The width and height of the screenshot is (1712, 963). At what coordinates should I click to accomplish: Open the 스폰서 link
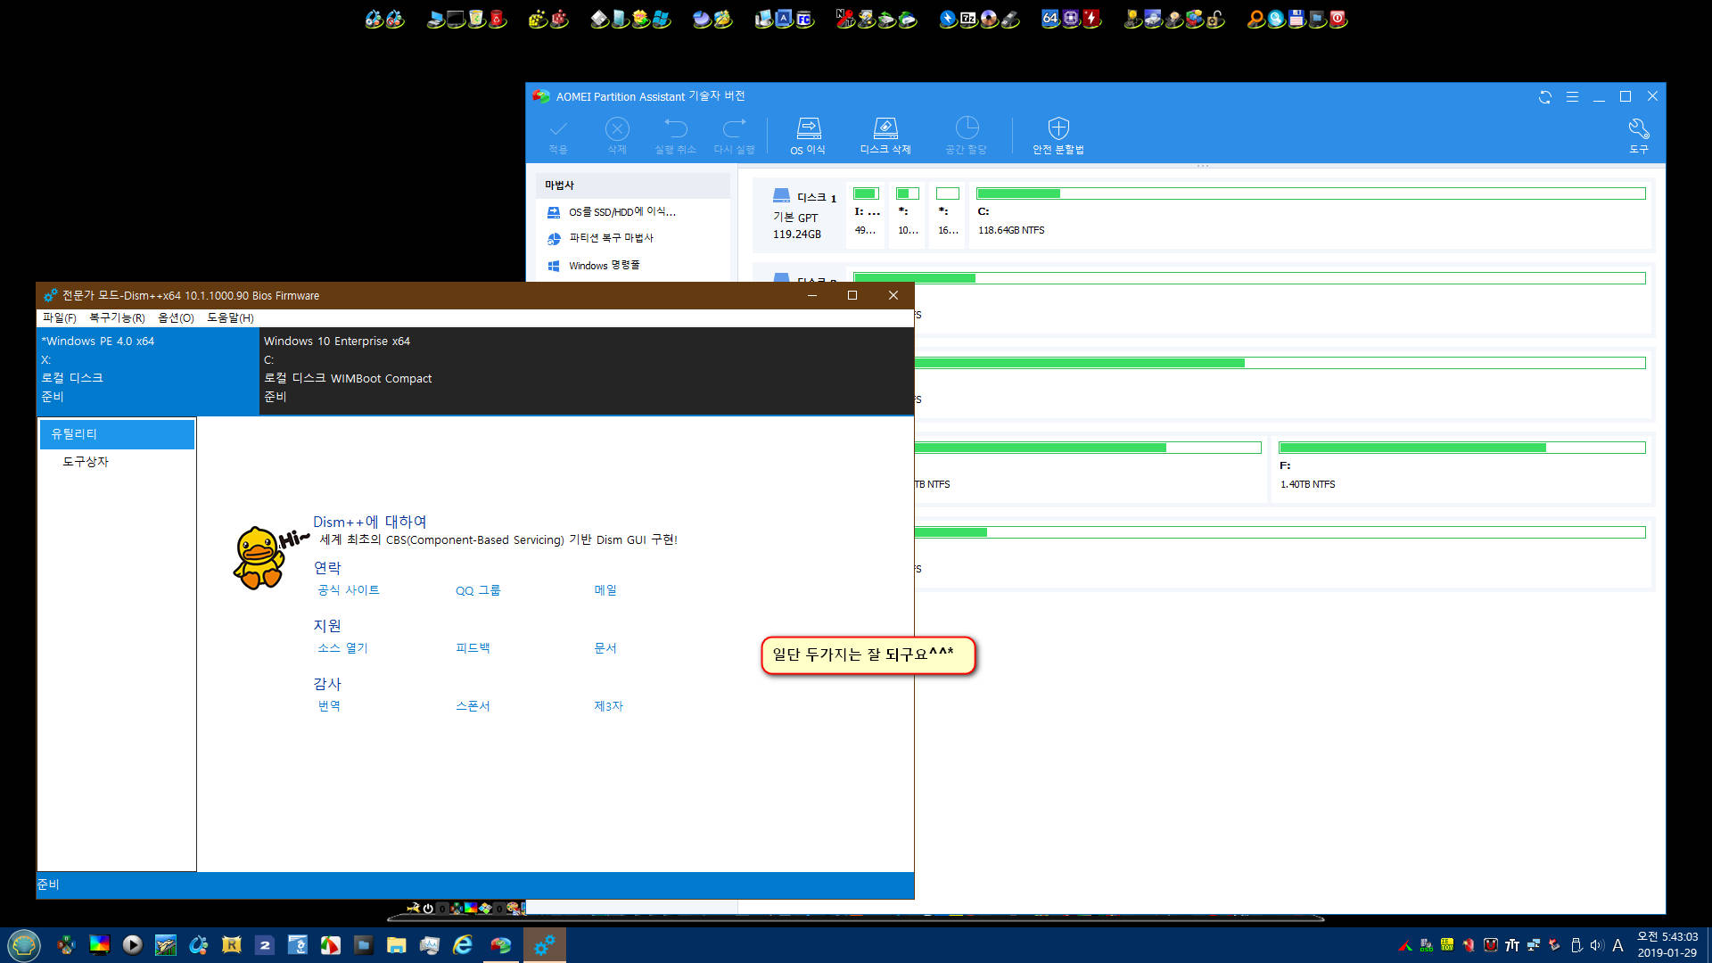pyautogui.click(x=473, y=706)
